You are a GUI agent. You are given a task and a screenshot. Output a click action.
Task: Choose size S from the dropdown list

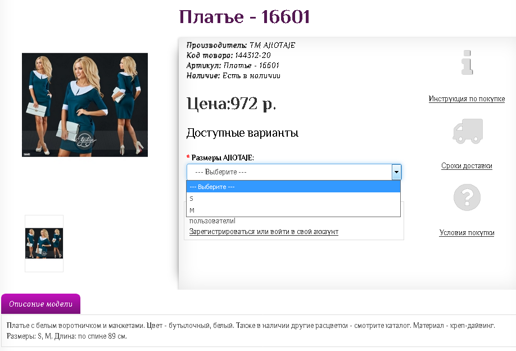(x=293, y=199)
